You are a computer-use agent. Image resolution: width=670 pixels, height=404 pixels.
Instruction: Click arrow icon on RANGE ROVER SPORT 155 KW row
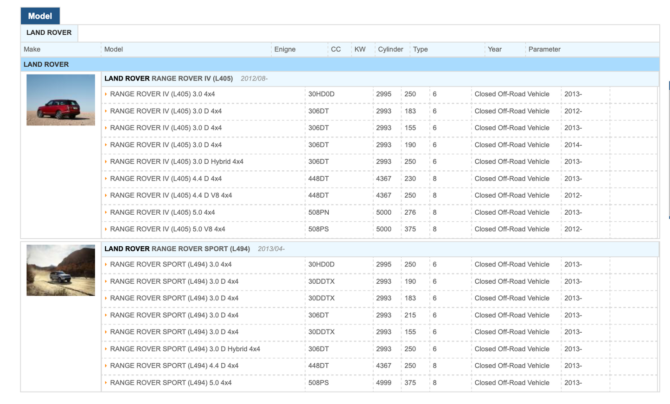point(106,332)
